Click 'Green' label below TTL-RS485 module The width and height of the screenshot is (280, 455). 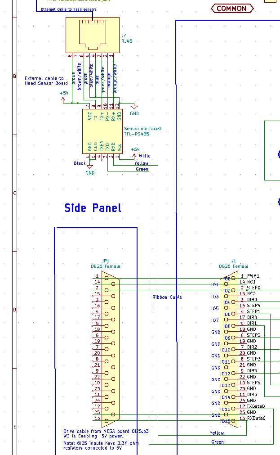tap(142, 169)
